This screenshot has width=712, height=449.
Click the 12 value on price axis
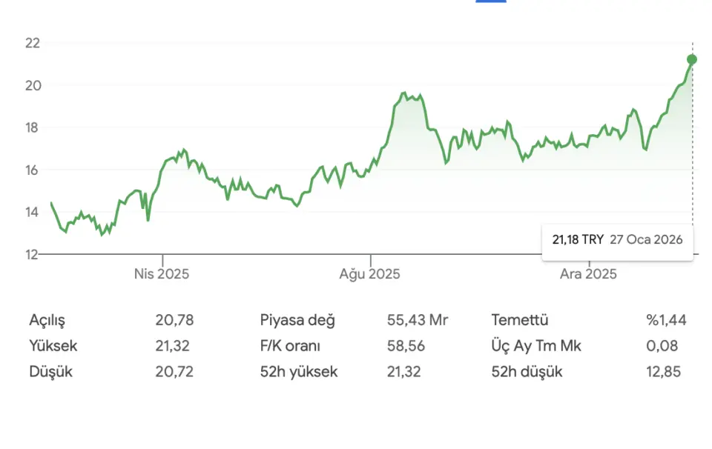click(31, 254)
